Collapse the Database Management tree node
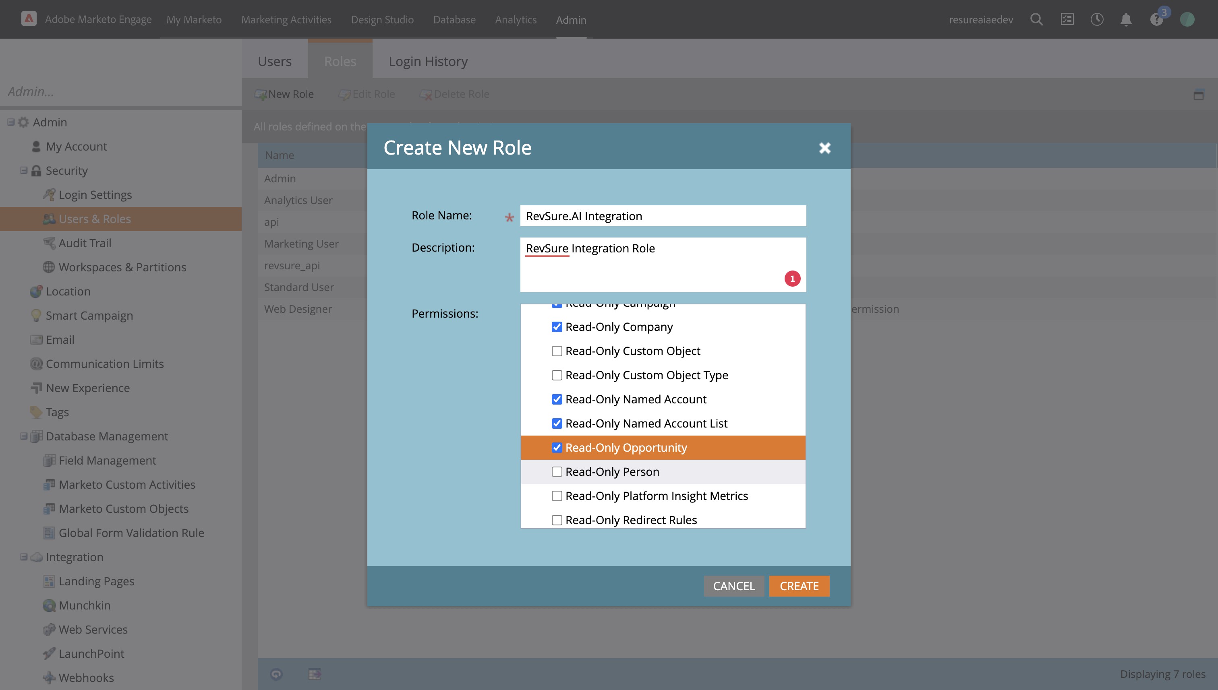This screenshot has height=690, width=1218. point(24,436)
